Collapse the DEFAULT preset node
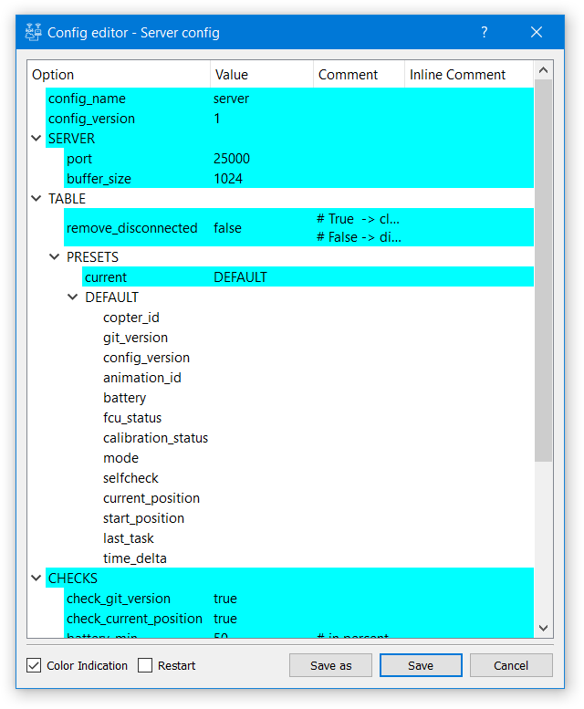584x709 pixels. point(72,297)
